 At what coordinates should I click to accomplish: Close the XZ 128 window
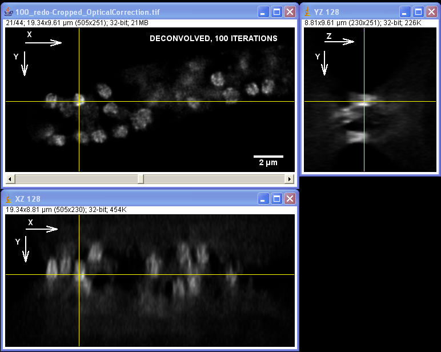tap(290, 199)
